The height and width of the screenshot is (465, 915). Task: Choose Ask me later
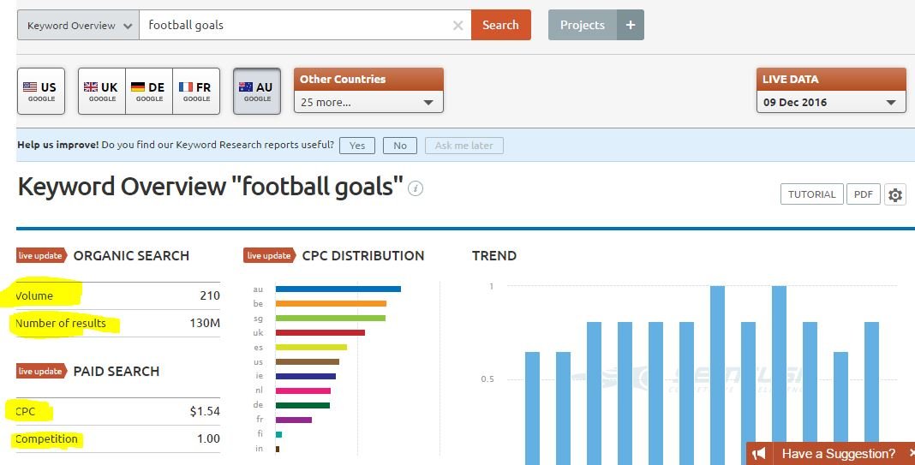[x=463, y=146]
